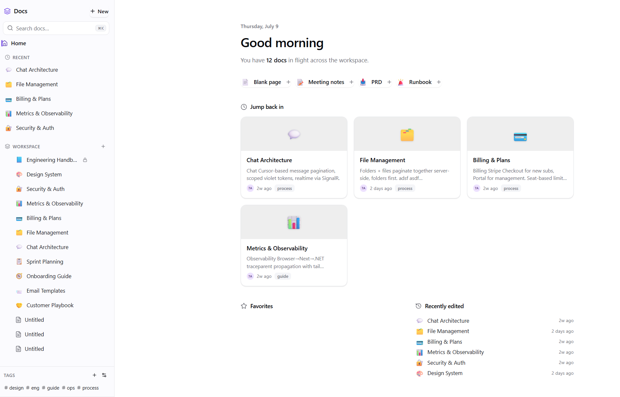Image resolution: width=620 pixels, height=397 pixels.
Task: Click Onboarding Guide compass icon
Action: pyautogui.click(x=19, y=276)
